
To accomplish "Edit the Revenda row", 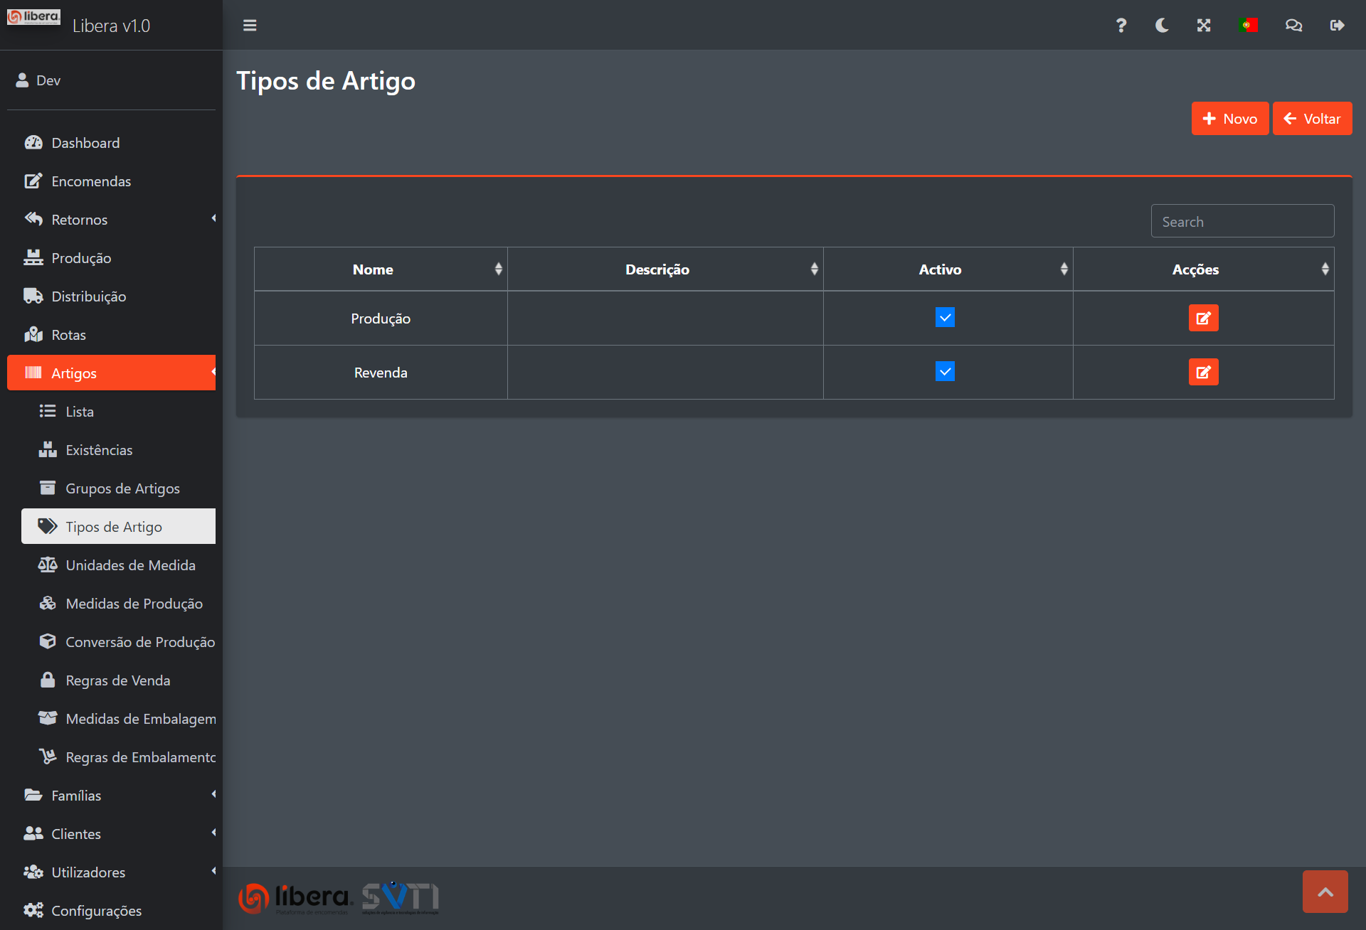I will click(1203, 372).
